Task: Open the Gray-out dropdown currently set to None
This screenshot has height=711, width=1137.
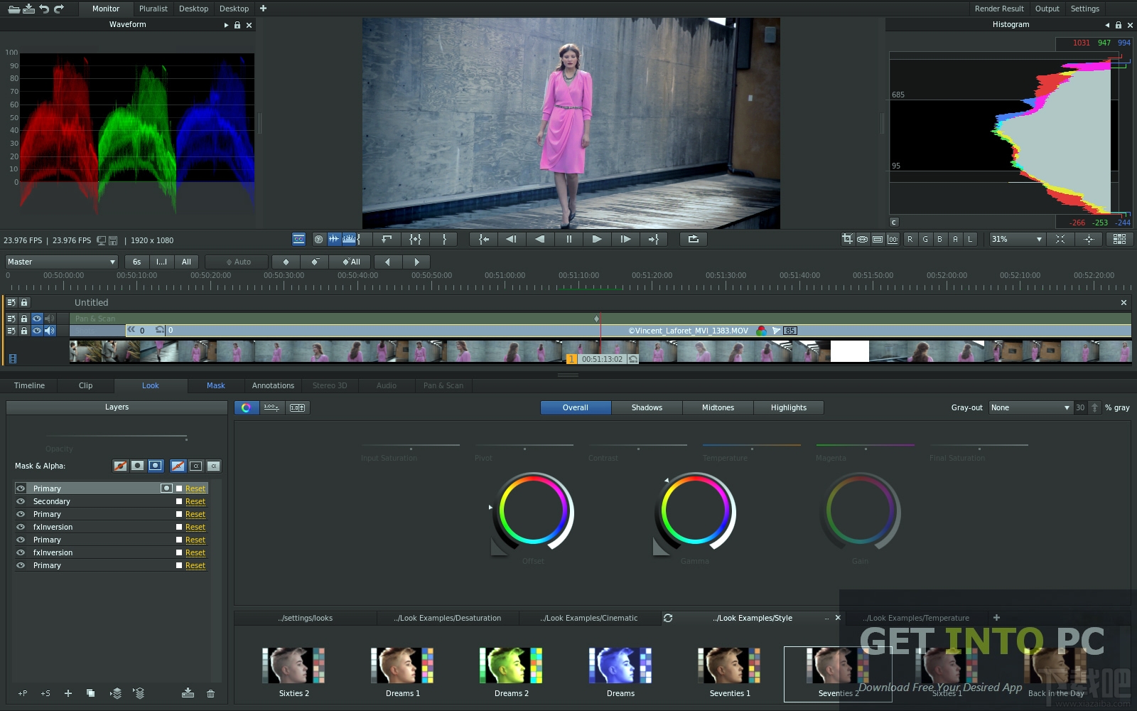Action: (x=1030, y=407)
